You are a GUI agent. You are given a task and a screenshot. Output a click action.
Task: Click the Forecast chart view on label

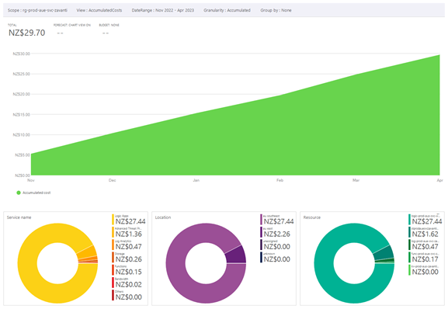tap(72, 25)
